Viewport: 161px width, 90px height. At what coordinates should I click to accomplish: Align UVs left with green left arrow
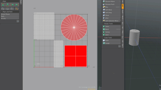coord(13,5)
